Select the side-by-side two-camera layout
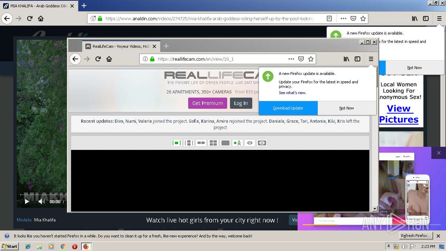Screen dimensions: 446x251 tap(201, 143)
